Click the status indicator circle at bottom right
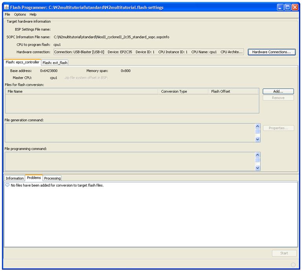 click(293, 265)
